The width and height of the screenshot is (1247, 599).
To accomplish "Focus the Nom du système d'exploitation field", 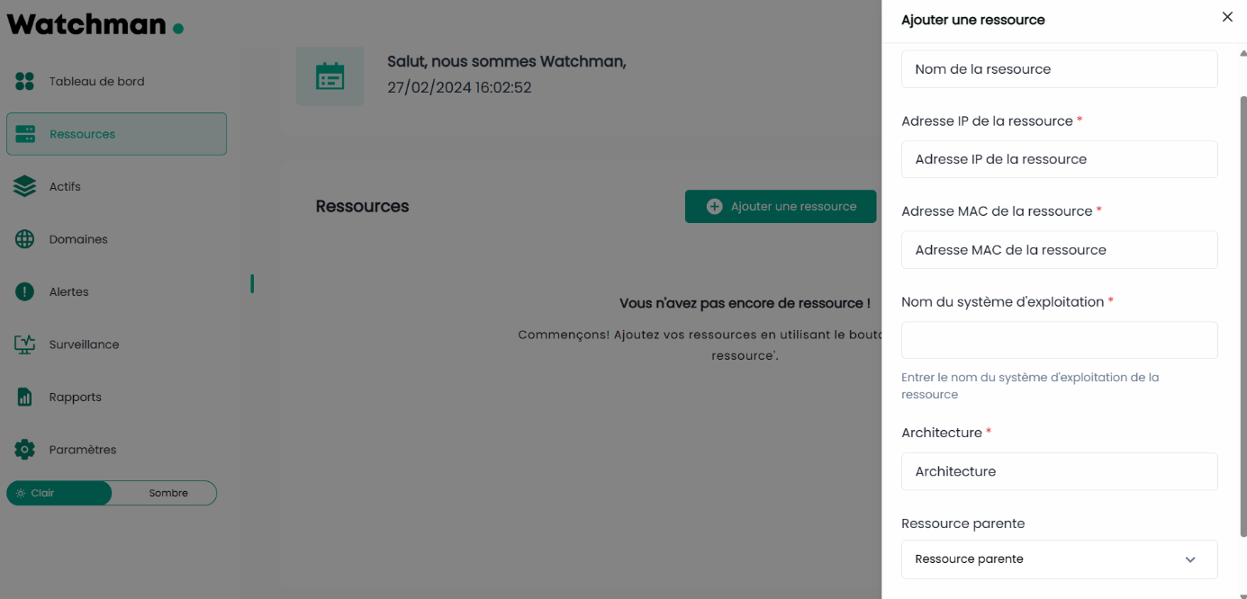I will tap(1059, 341).
